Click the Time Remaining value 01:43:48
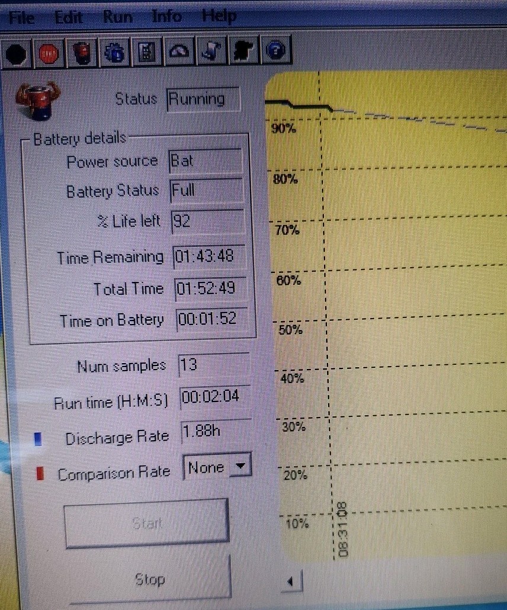This screenshot has height=610, width=507. [209, 256]
